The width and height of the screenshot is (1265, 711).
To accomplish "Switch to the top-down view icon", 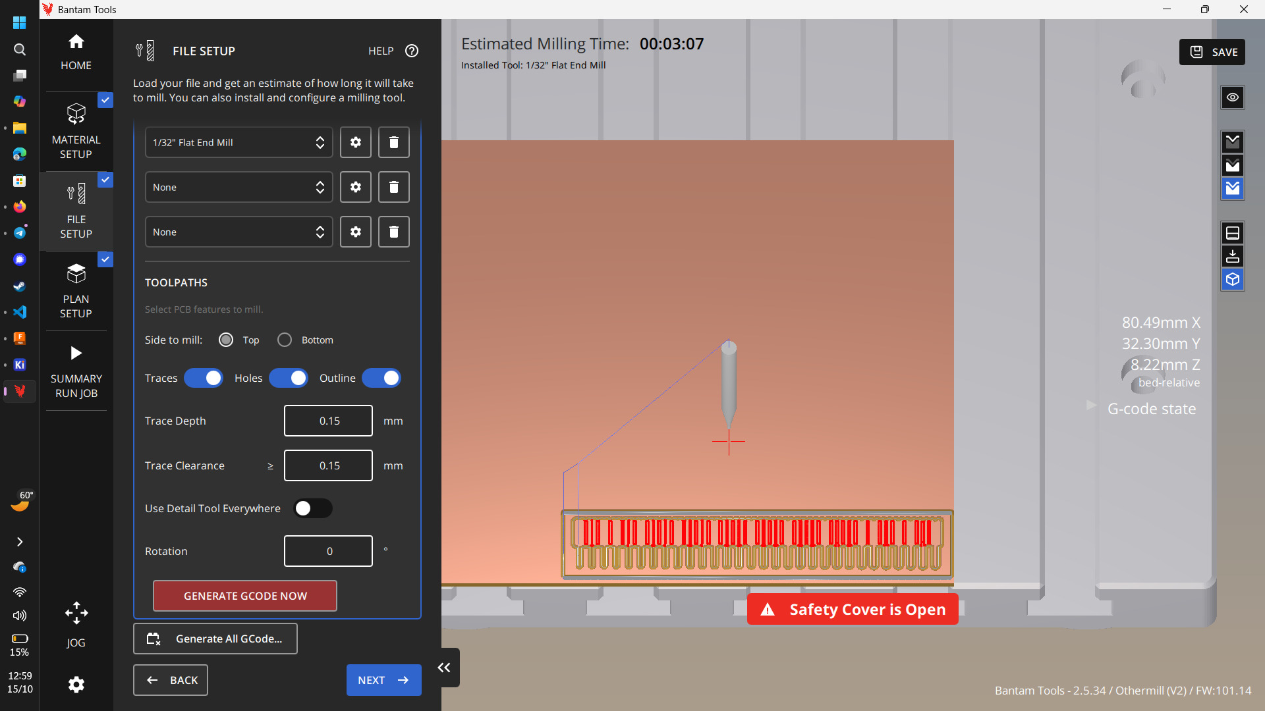I will click(x=1233, y=257).
